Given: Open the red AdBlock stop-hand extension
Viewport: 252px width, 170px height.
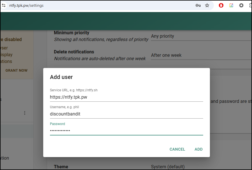Looking at the screenshot, I should (x=221, y=5).
